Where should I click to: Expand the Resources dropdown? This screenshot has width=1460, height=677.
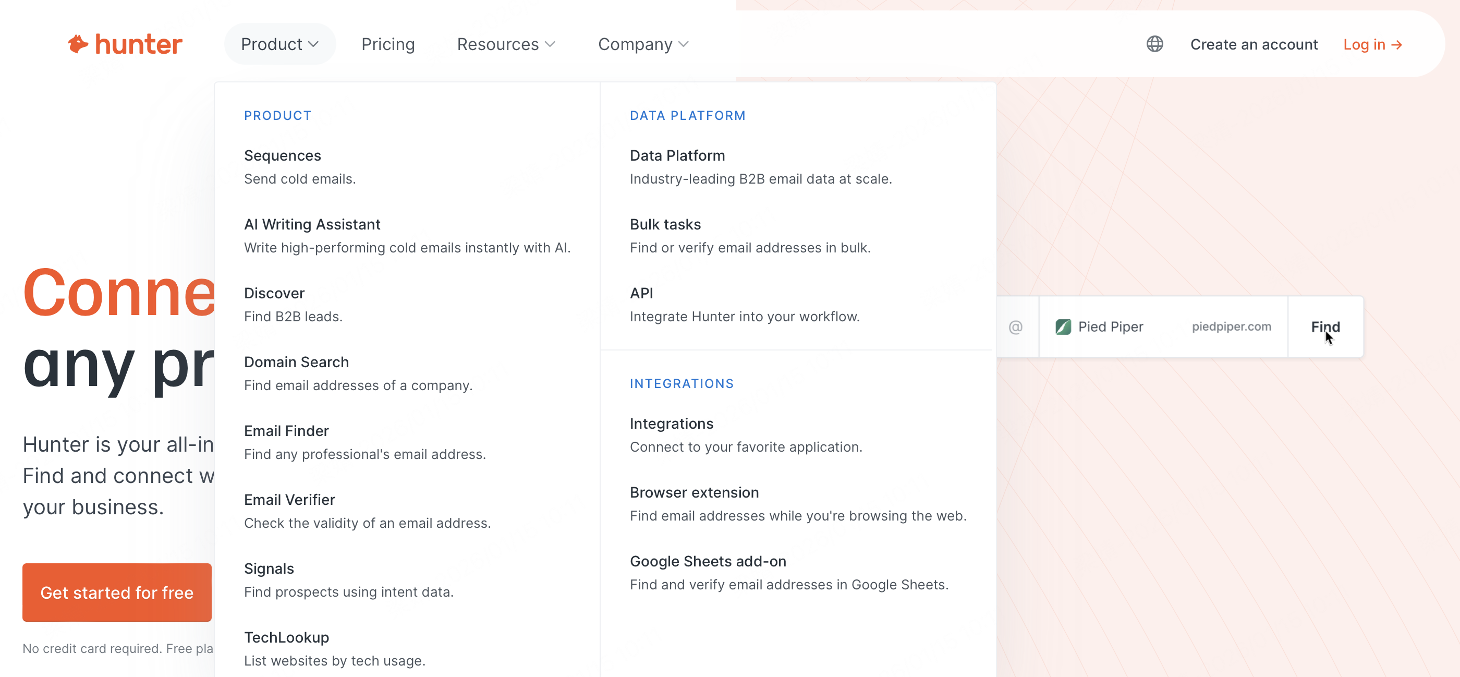tap(506, 44)
